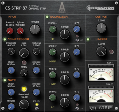This screenshot has height=112, width=119.
Task: Click the gate link l/r chain icon
Action: point(37,108)
